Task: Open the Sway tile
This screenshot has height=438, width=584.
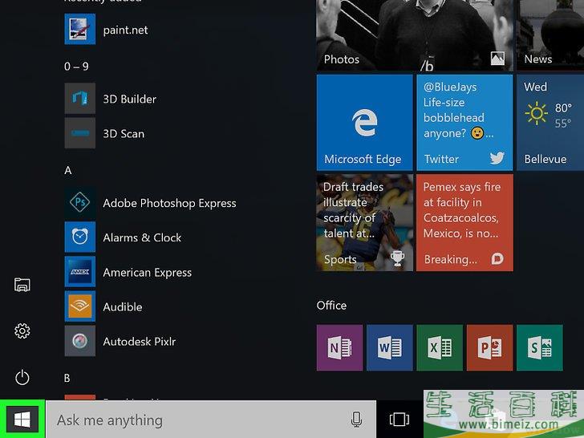Action: (x=540, y=347)
